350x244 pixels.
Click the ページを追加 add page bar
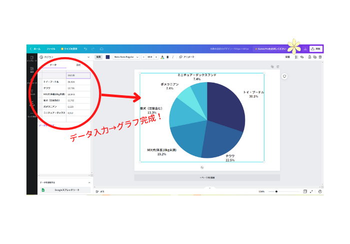207,177
